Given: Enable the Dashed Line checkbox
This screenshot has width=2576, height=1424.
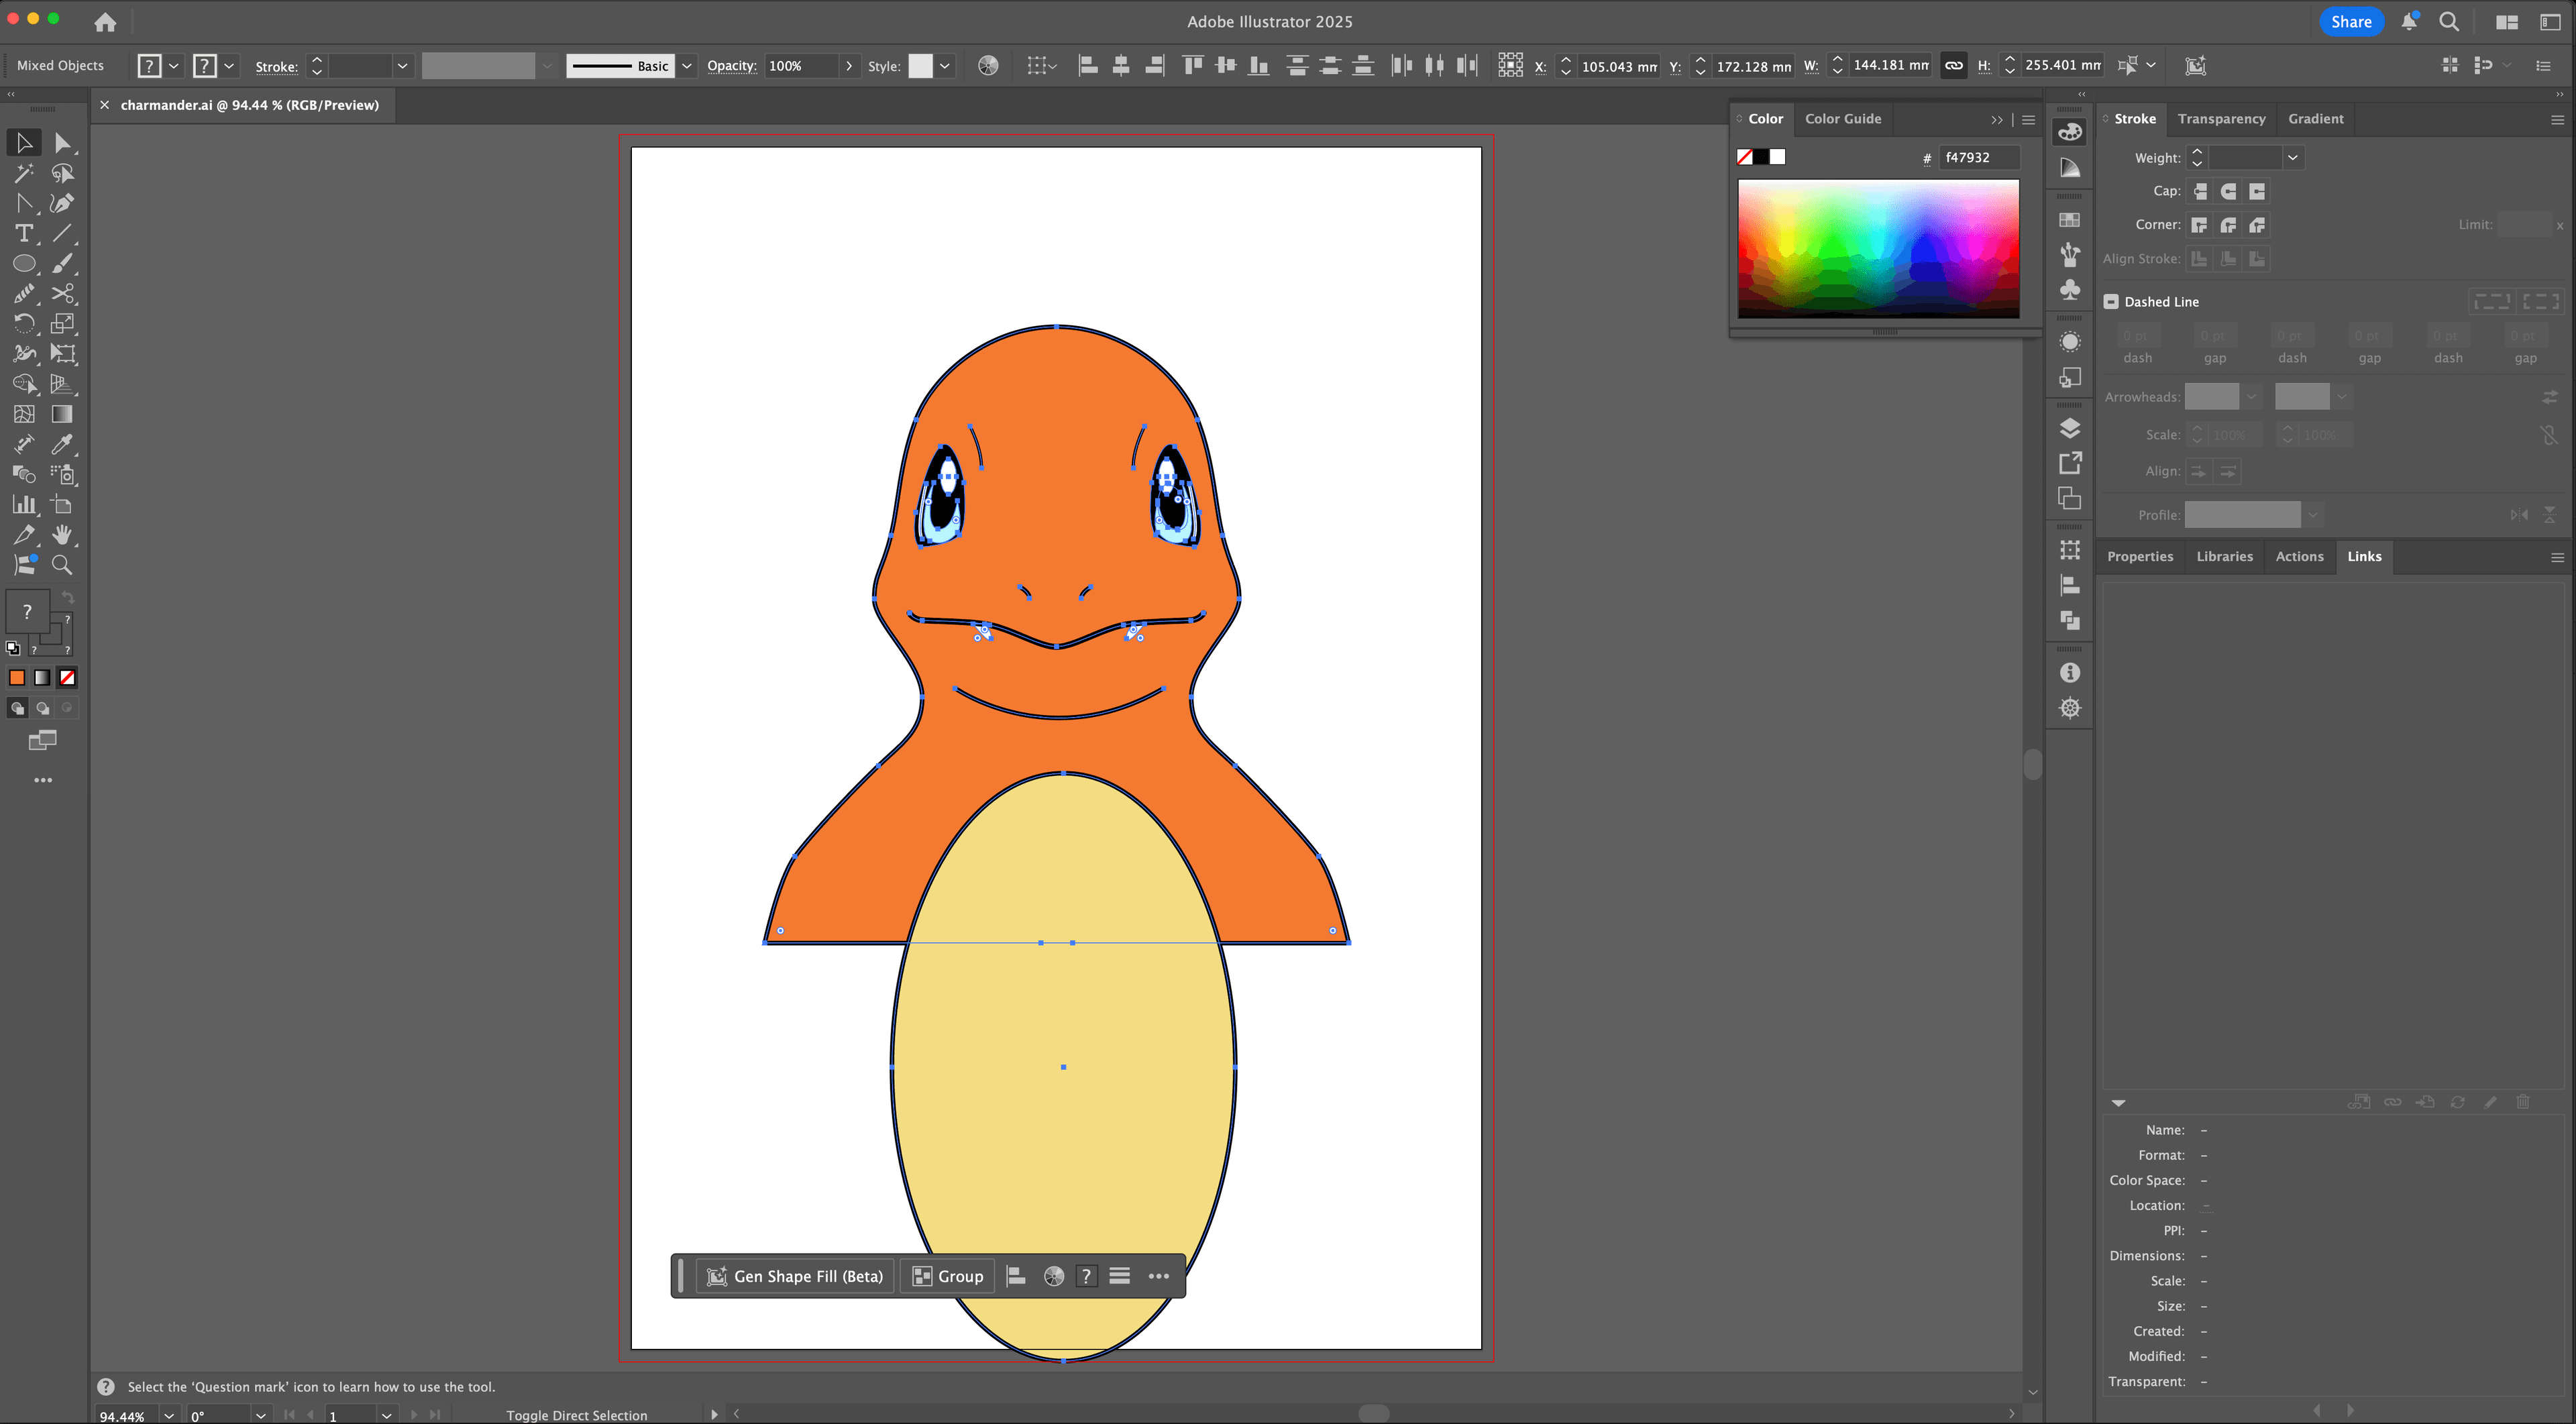Looking at the screenshot, I should (x=2111, y=302).
